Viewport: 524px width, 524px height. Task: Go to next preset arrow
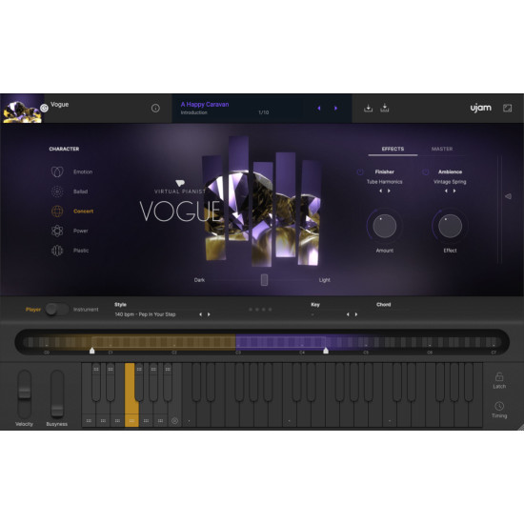click(x=335, y=109)
